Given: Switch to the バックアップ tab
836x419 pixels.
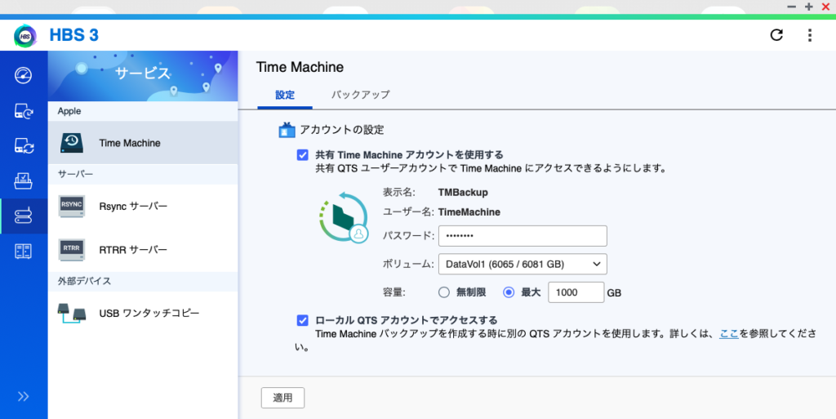Looking at the screenshot, I should click(x=360, y=95).
